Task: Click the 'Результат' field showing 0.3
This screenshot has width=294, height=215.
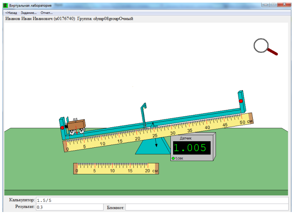Action: click(x=70, y=207)
